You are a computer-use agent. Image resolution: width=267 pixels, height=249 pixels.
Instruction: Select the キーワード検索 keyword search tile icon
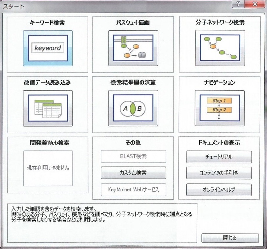[x=48, y=48]
